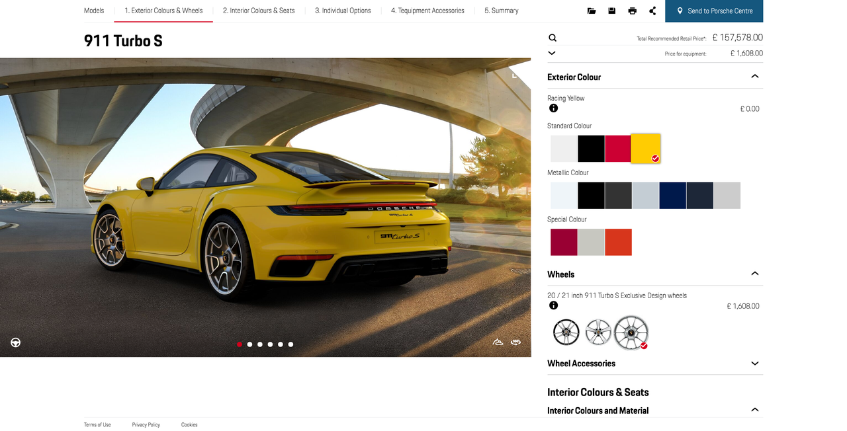
Task: Open the 5. Summary step
Action: (x=501, y=11)
